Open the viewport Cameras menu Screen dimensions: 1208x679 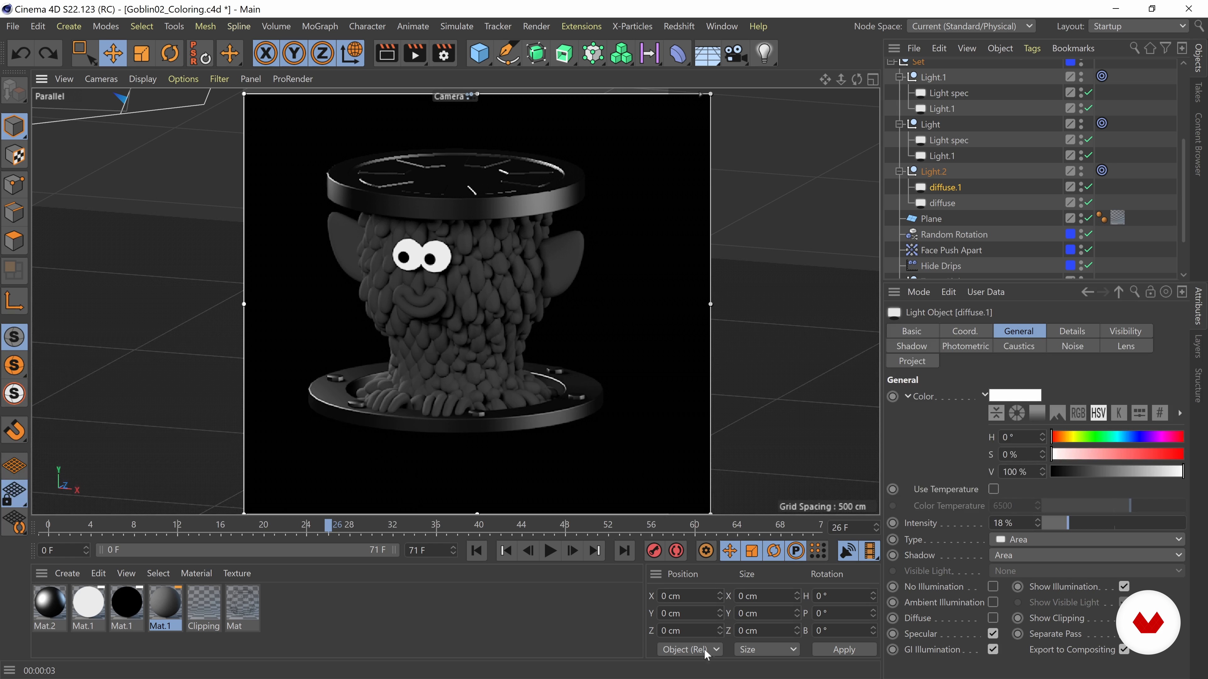point(101,79)
